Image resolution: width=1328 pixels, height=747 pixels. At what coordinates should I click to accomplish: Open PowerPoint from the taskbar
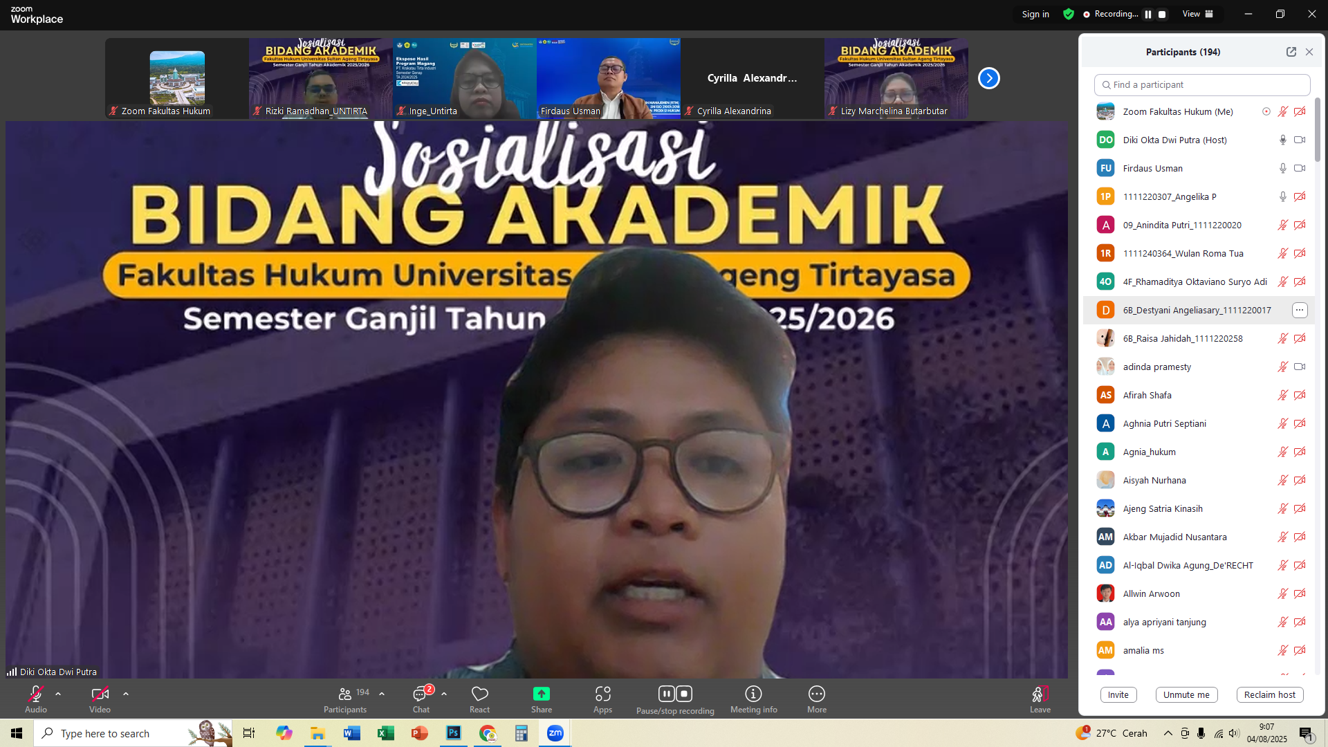coord(420,733)
